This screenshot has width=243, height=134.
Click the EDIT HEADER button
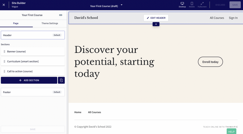156,18
